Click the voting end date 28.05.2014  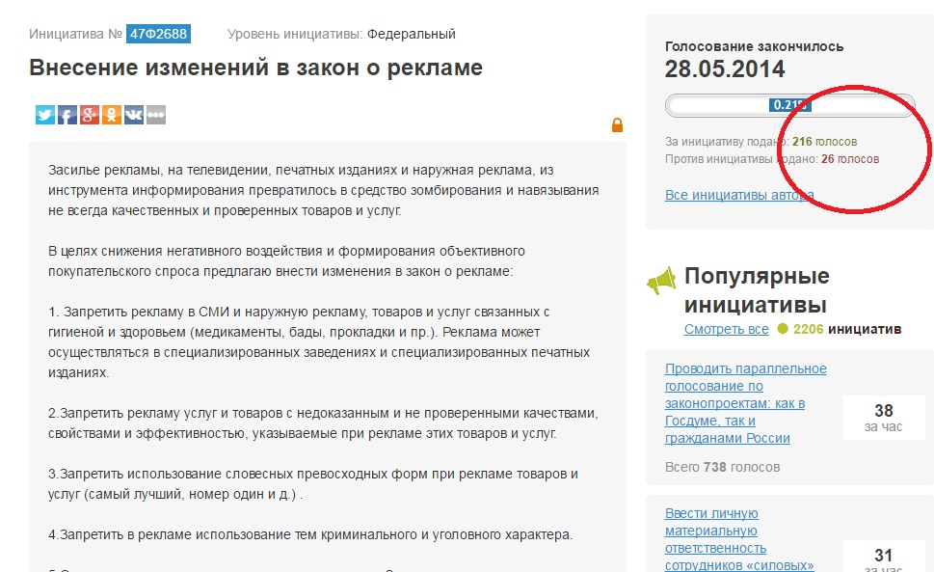(x=724, y=69)
